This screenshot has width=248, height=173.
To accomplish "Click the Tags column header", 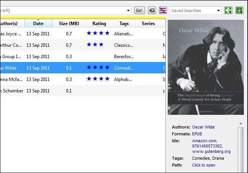I will 124,24.
